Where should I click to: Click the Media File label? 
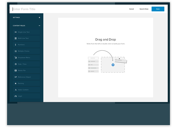click(x=22, y=71)
